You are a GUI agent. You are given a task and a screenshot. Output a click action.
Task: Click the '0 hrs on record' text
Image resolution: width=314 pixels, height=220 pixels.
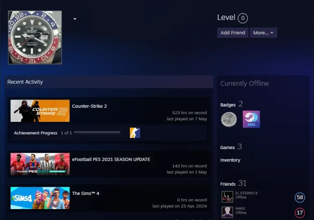pos(192,200)
